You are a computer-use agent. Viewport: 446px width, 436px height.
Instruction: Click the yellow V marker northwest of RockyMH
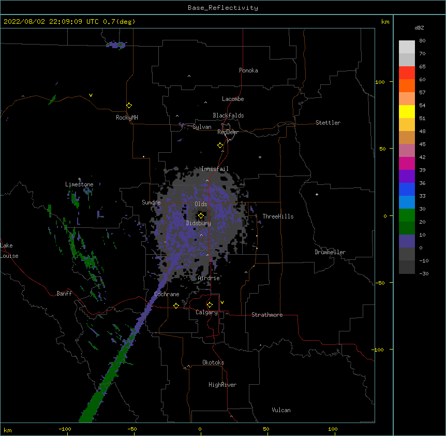pyautogui.click(x=91, y=95)
